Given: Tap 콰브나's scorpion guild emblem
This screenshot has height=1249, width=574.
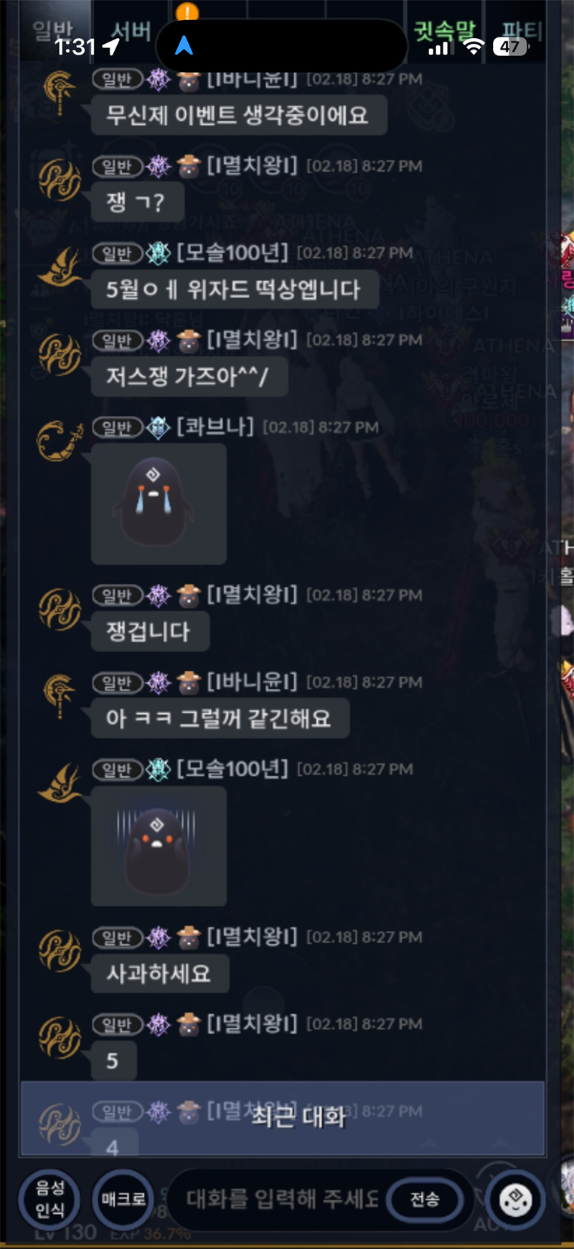Looking at the screenshot, I should point(60,440).
